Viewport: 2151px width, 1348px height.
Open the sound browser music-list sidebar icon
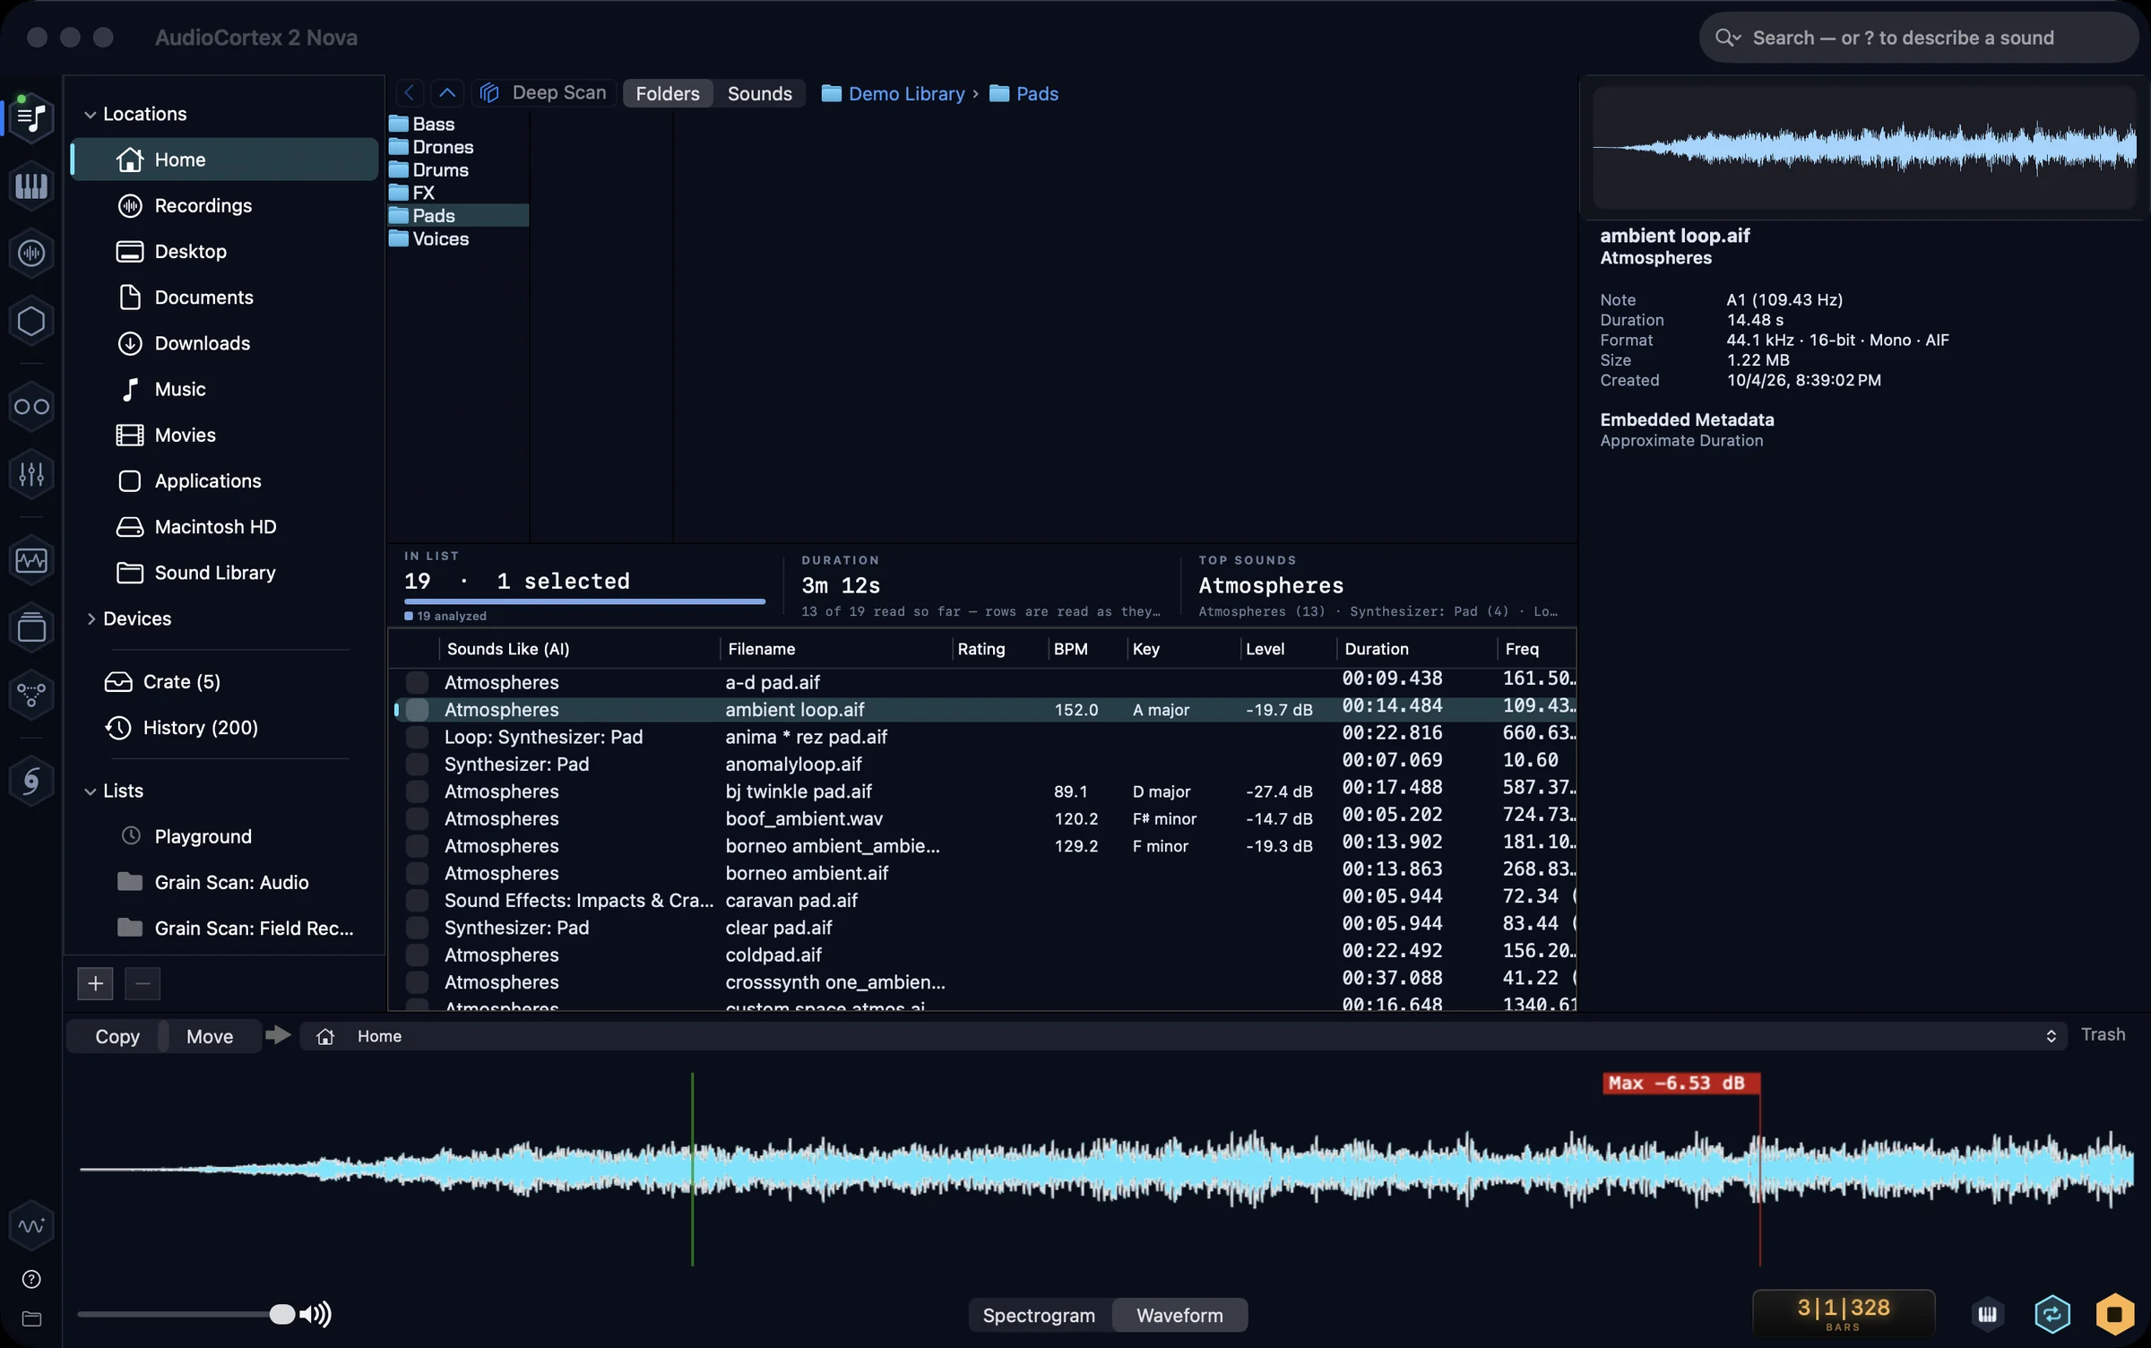(x=31, y=117)
